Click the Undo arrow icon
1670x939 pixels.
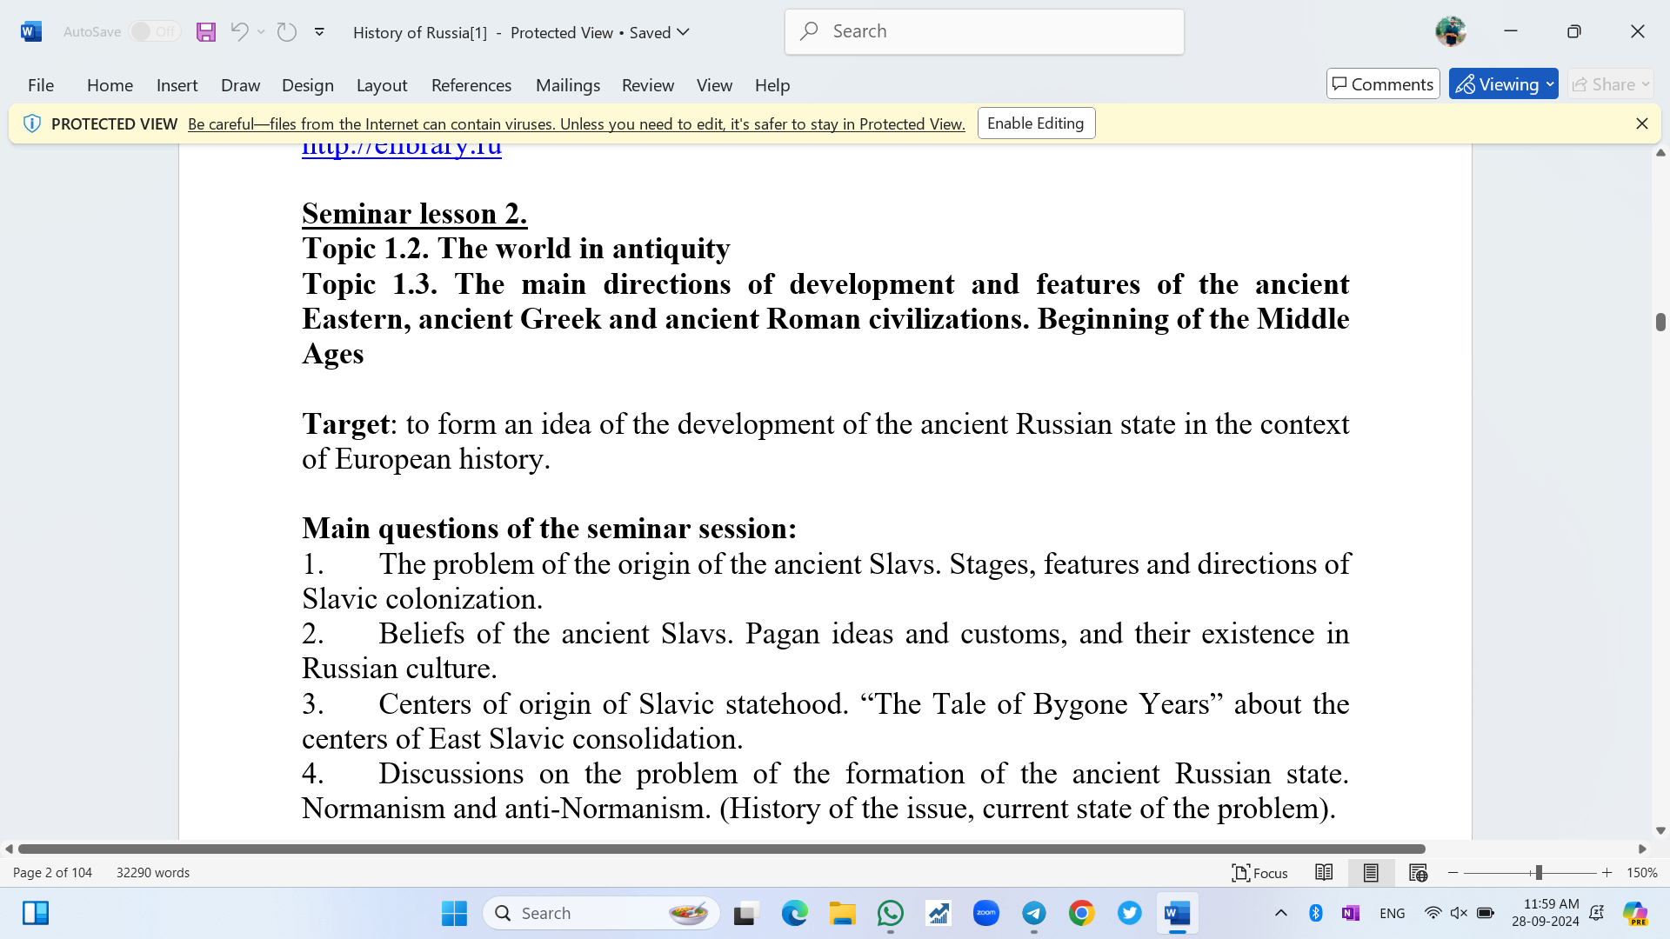click(x=239, y=32)
